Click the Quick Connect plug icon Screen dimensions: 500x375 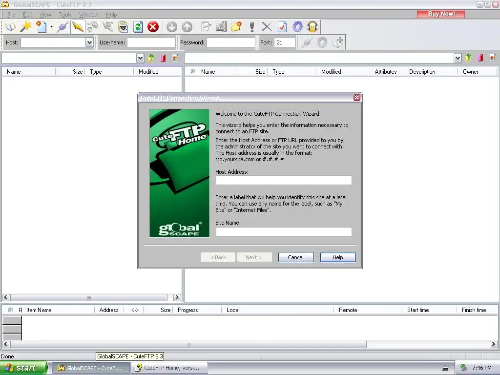coord(62,27)
